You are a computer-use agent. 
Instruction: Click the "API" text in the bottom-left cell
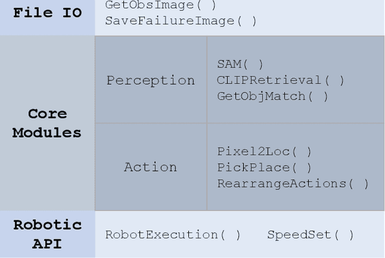click(x=47, y=244)
